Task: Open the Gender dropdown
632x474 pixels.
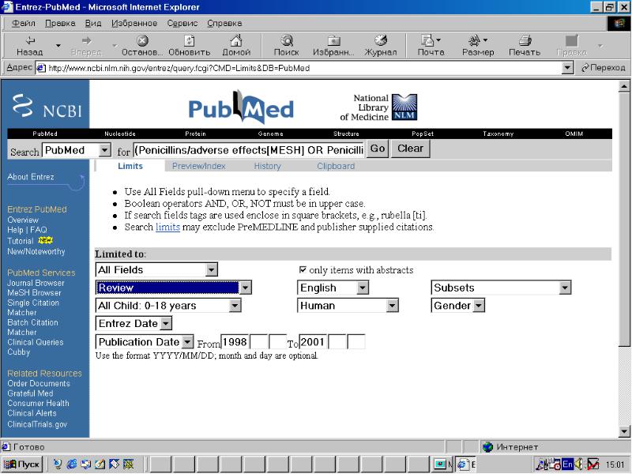Action: pos(457,306)
